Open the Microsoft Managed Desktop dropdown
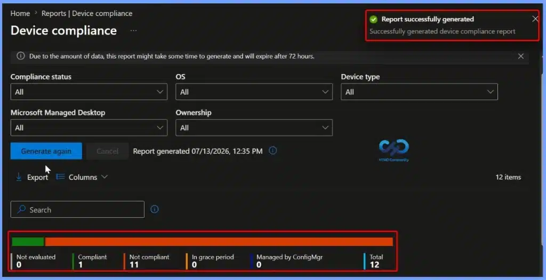The image size is (546, 280). click(89, 128)
